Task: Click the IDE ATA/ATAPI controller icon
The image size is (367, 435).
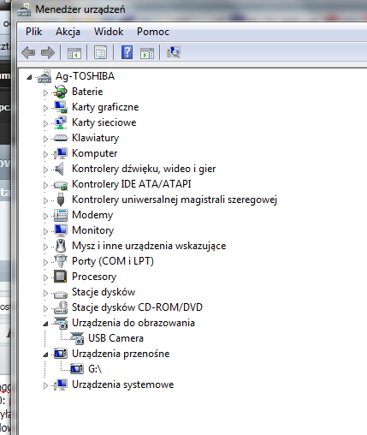Action: click(61, 185)
